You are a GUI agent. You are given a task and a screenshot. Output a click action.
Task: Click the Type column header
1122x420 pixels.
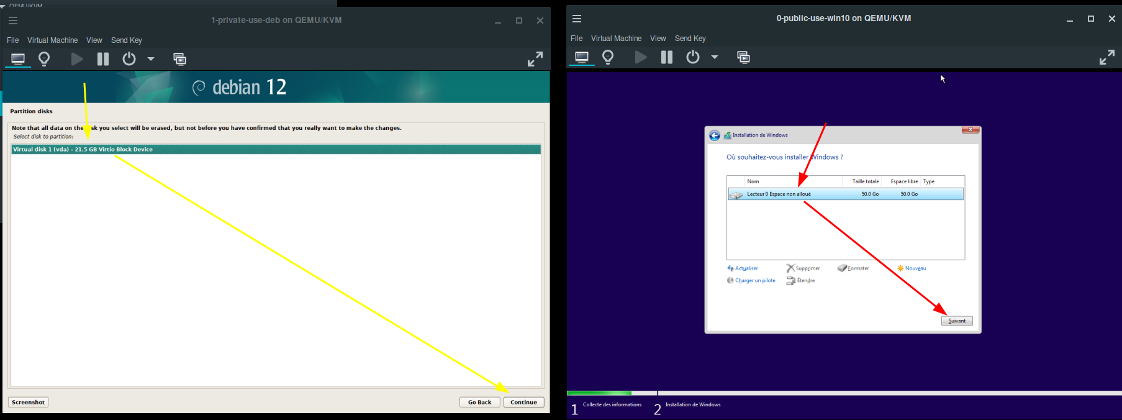(x=942, y=181)
